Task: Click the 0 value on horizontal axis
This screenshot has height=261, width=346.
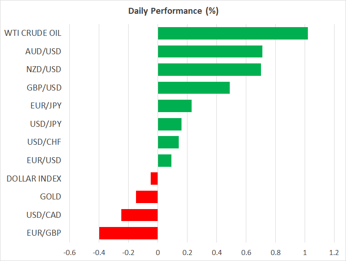Action: pos(158,252)
